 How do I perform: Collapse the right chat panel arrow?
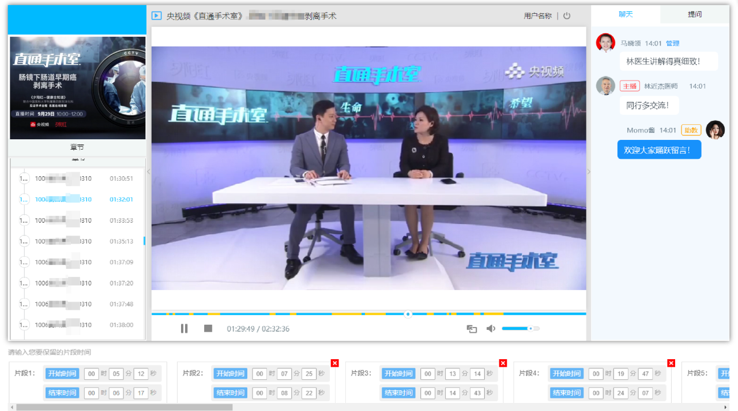click(589, 172)
